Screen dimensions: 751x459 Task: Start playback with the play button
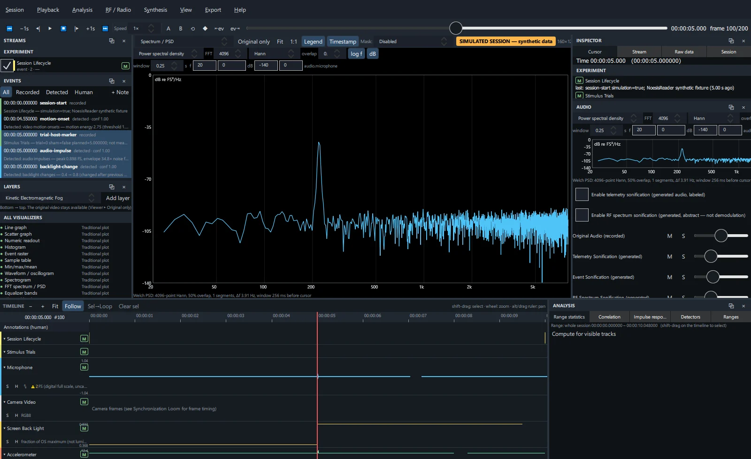(50, 29)
